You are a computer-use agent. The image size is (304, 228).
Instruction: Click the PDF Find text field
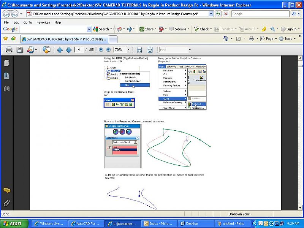[174, 50]
